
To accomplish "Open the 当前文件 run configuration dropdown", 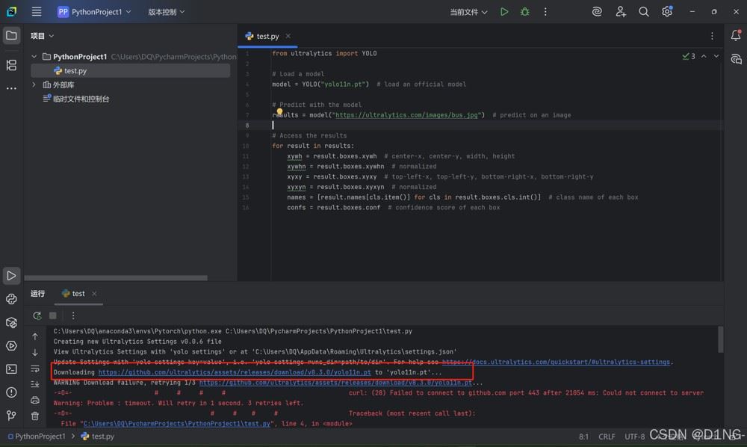I will click(468, 12).
